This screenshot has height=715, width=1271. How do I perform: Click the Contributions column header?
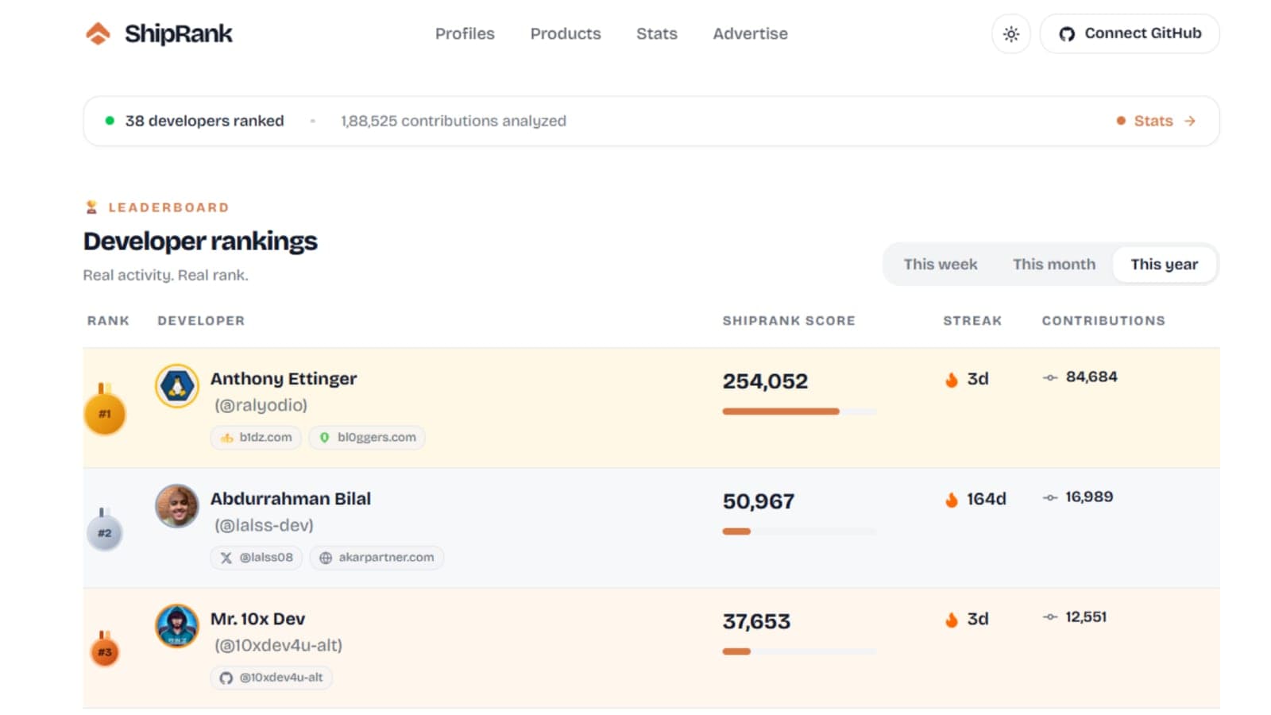coord(1103,320)
